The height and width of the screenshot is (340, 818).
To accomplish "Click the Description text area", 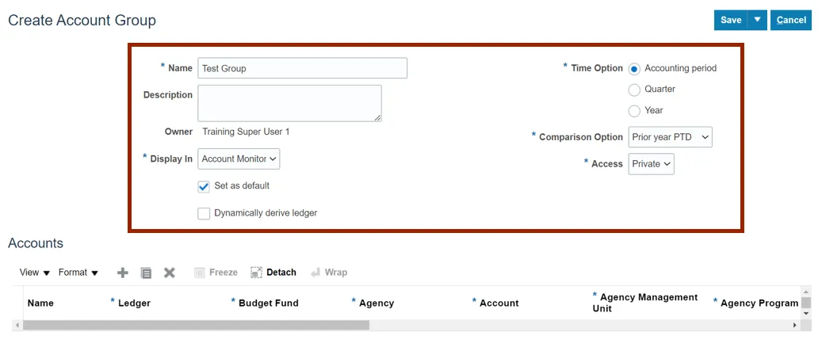I will 289,103.
